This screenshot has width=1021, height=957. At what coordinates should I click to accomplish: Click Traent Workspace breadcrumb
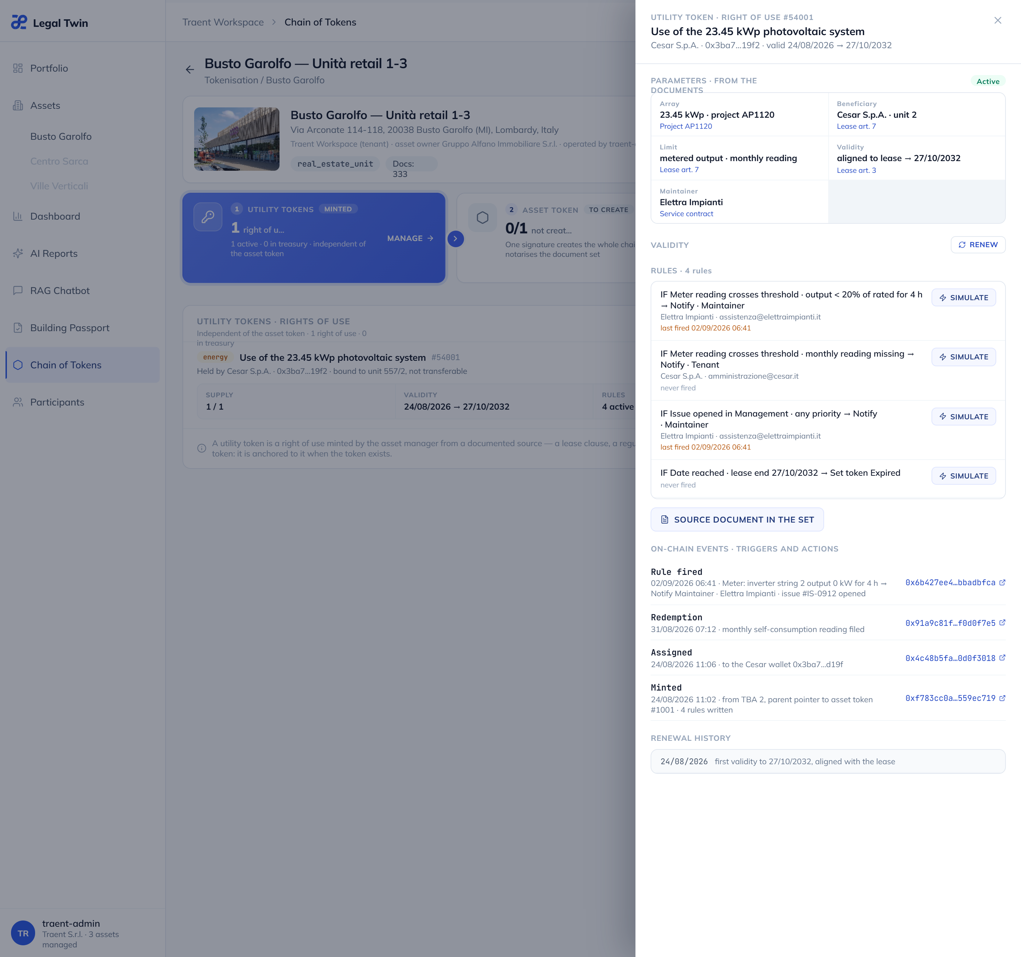pos(223,22)
